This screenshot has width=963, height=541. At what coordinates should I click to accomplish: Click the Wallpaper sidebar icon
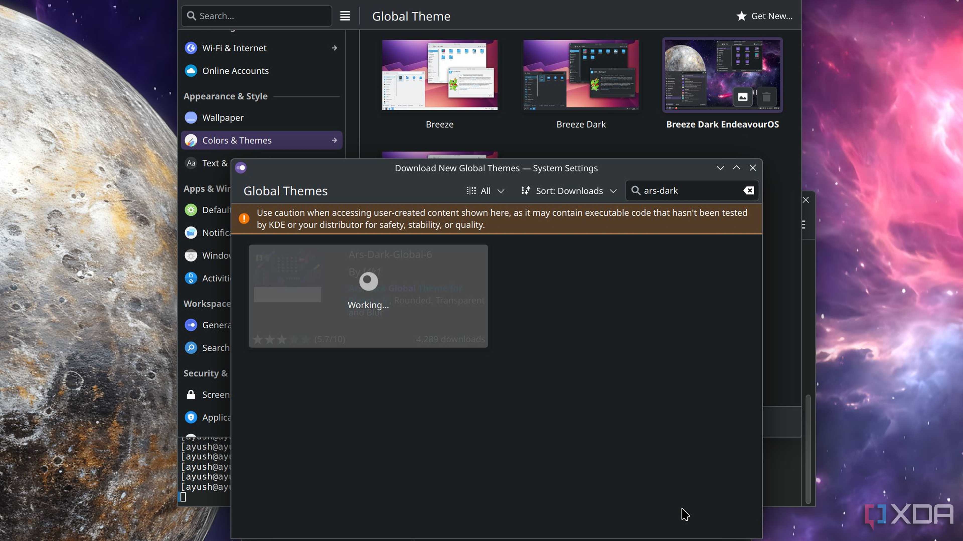[191, 118]
